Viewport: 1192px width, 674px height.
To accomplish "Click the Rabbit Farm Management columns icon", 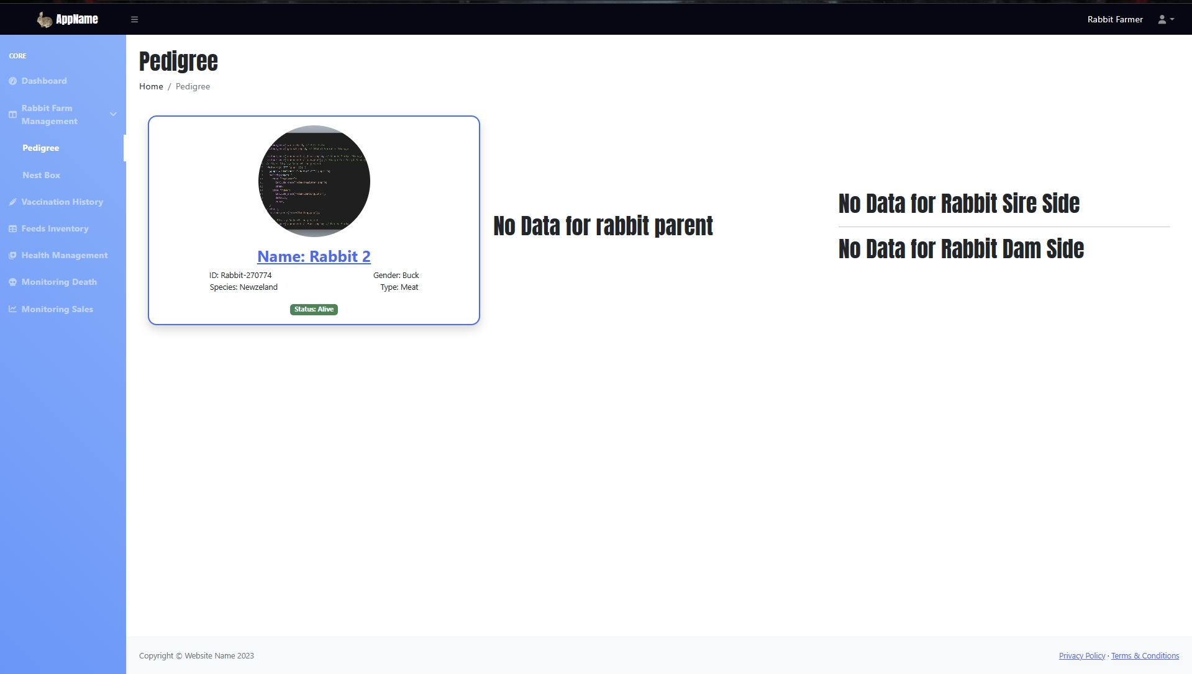I will click(12, 115).
